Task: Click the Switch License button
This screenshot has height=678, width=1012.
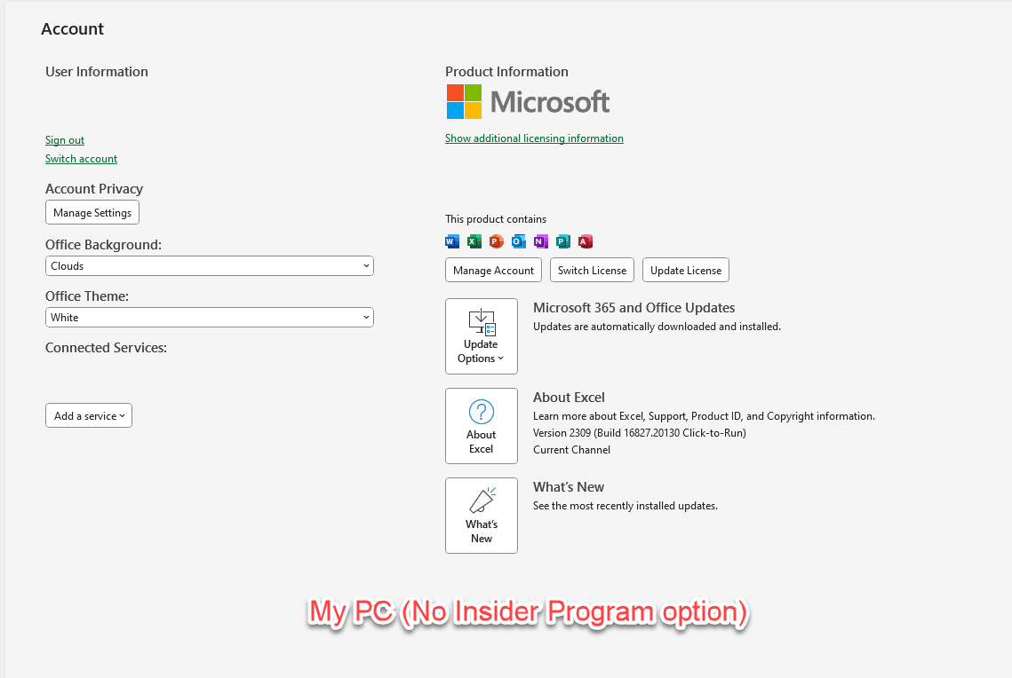Action: [592, 270]
